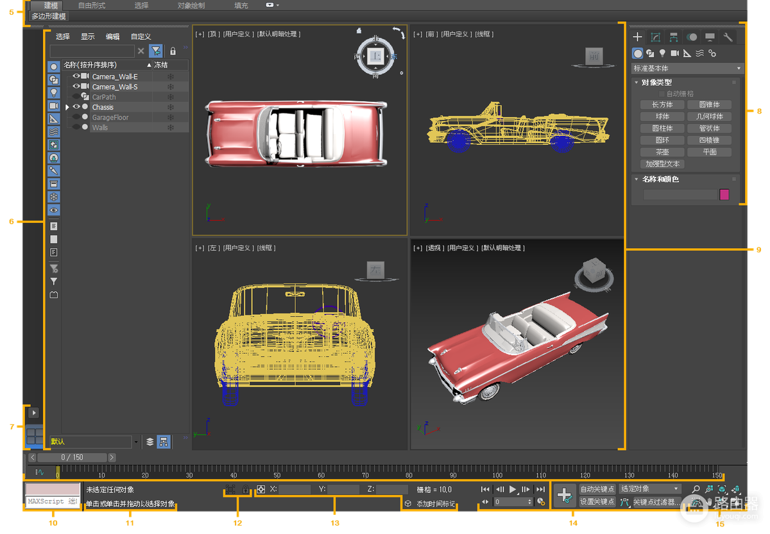Click the selection lock padlock icon in status bar
Image resolution: width=770 pixels, height=534 pixels.
[245, 489]
